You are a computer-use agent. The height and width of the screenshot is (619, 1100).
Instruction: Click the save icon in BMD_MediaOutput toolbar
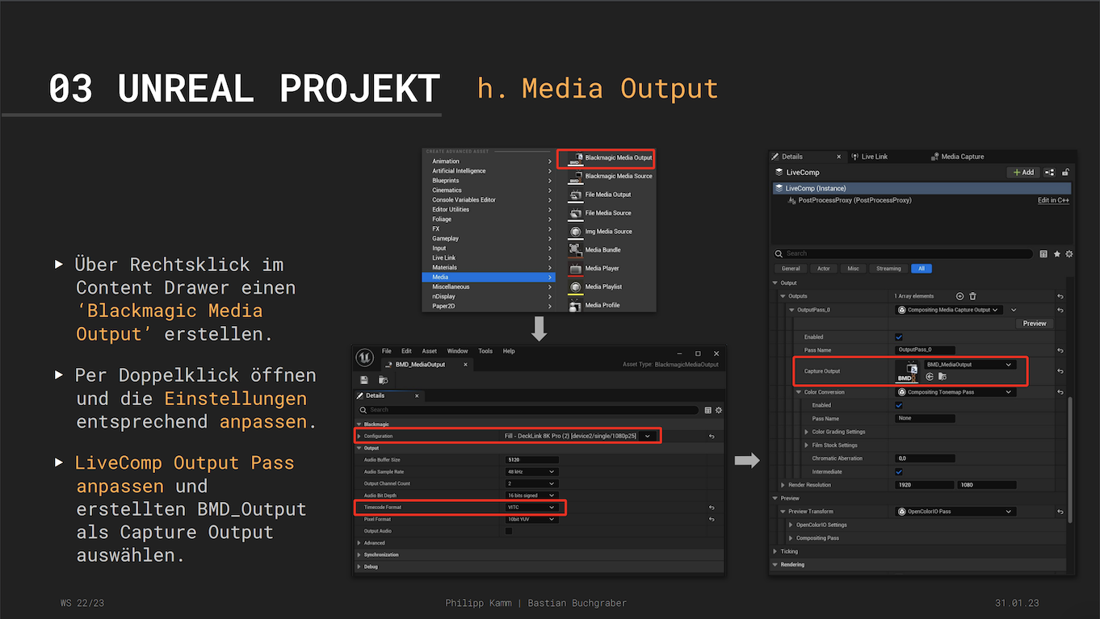click(x=364, y=380)
